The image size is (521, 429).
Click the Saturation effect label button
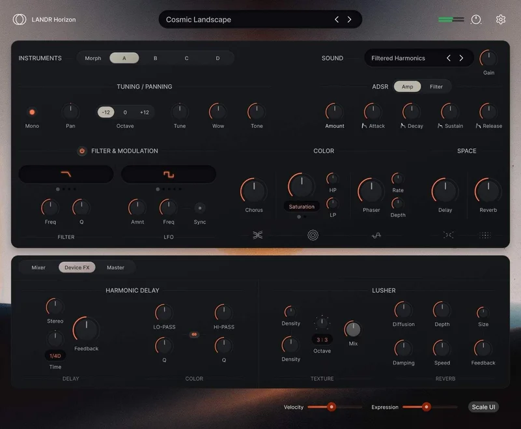(302, 207)
